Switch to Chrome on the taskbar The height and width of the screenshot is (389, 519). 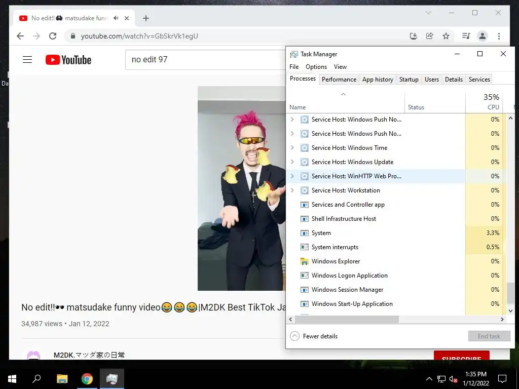pos(87,379)
